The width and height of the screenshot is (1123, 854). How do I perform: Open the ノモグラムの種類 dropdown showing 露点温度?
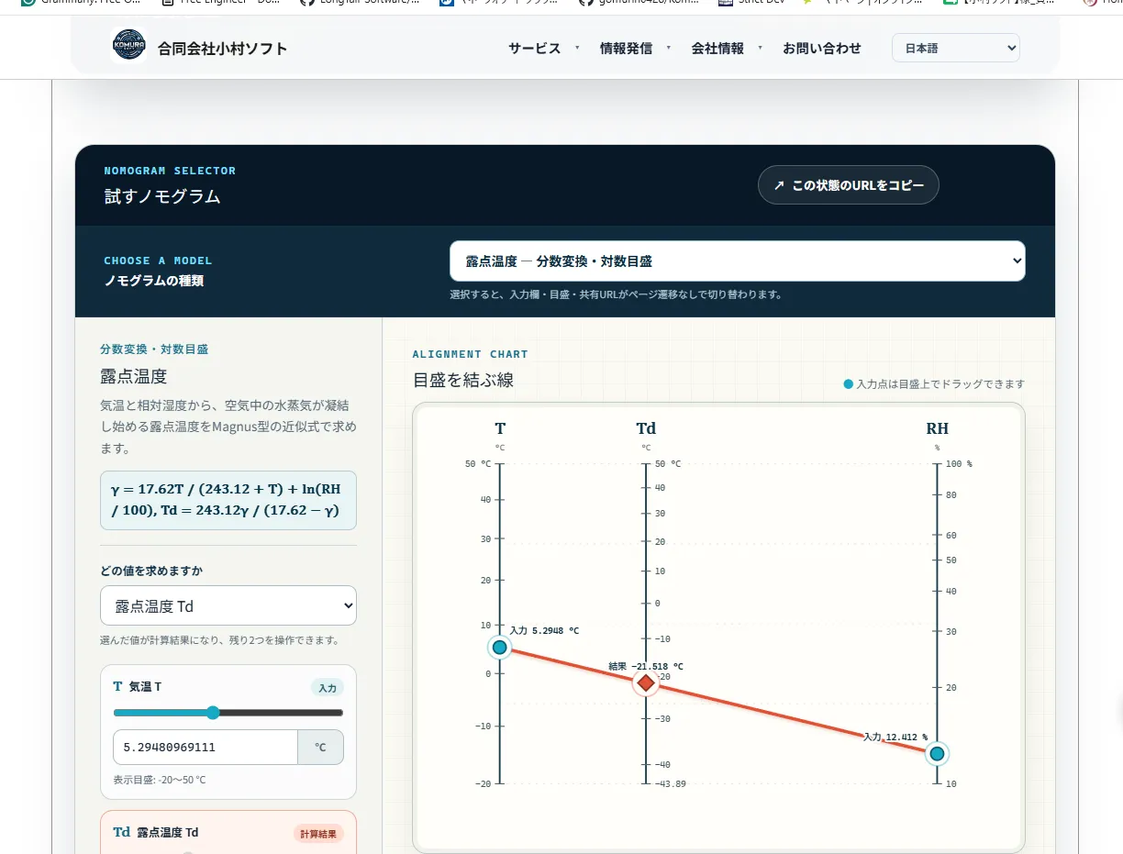point(738,261)
